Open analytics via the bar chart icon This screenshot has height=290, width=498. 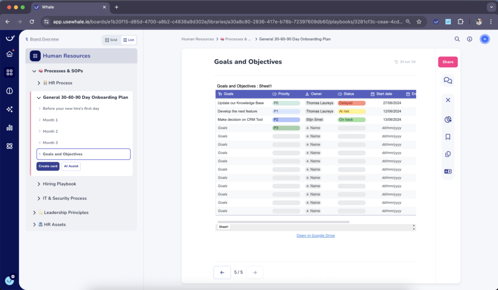[9, 127]
